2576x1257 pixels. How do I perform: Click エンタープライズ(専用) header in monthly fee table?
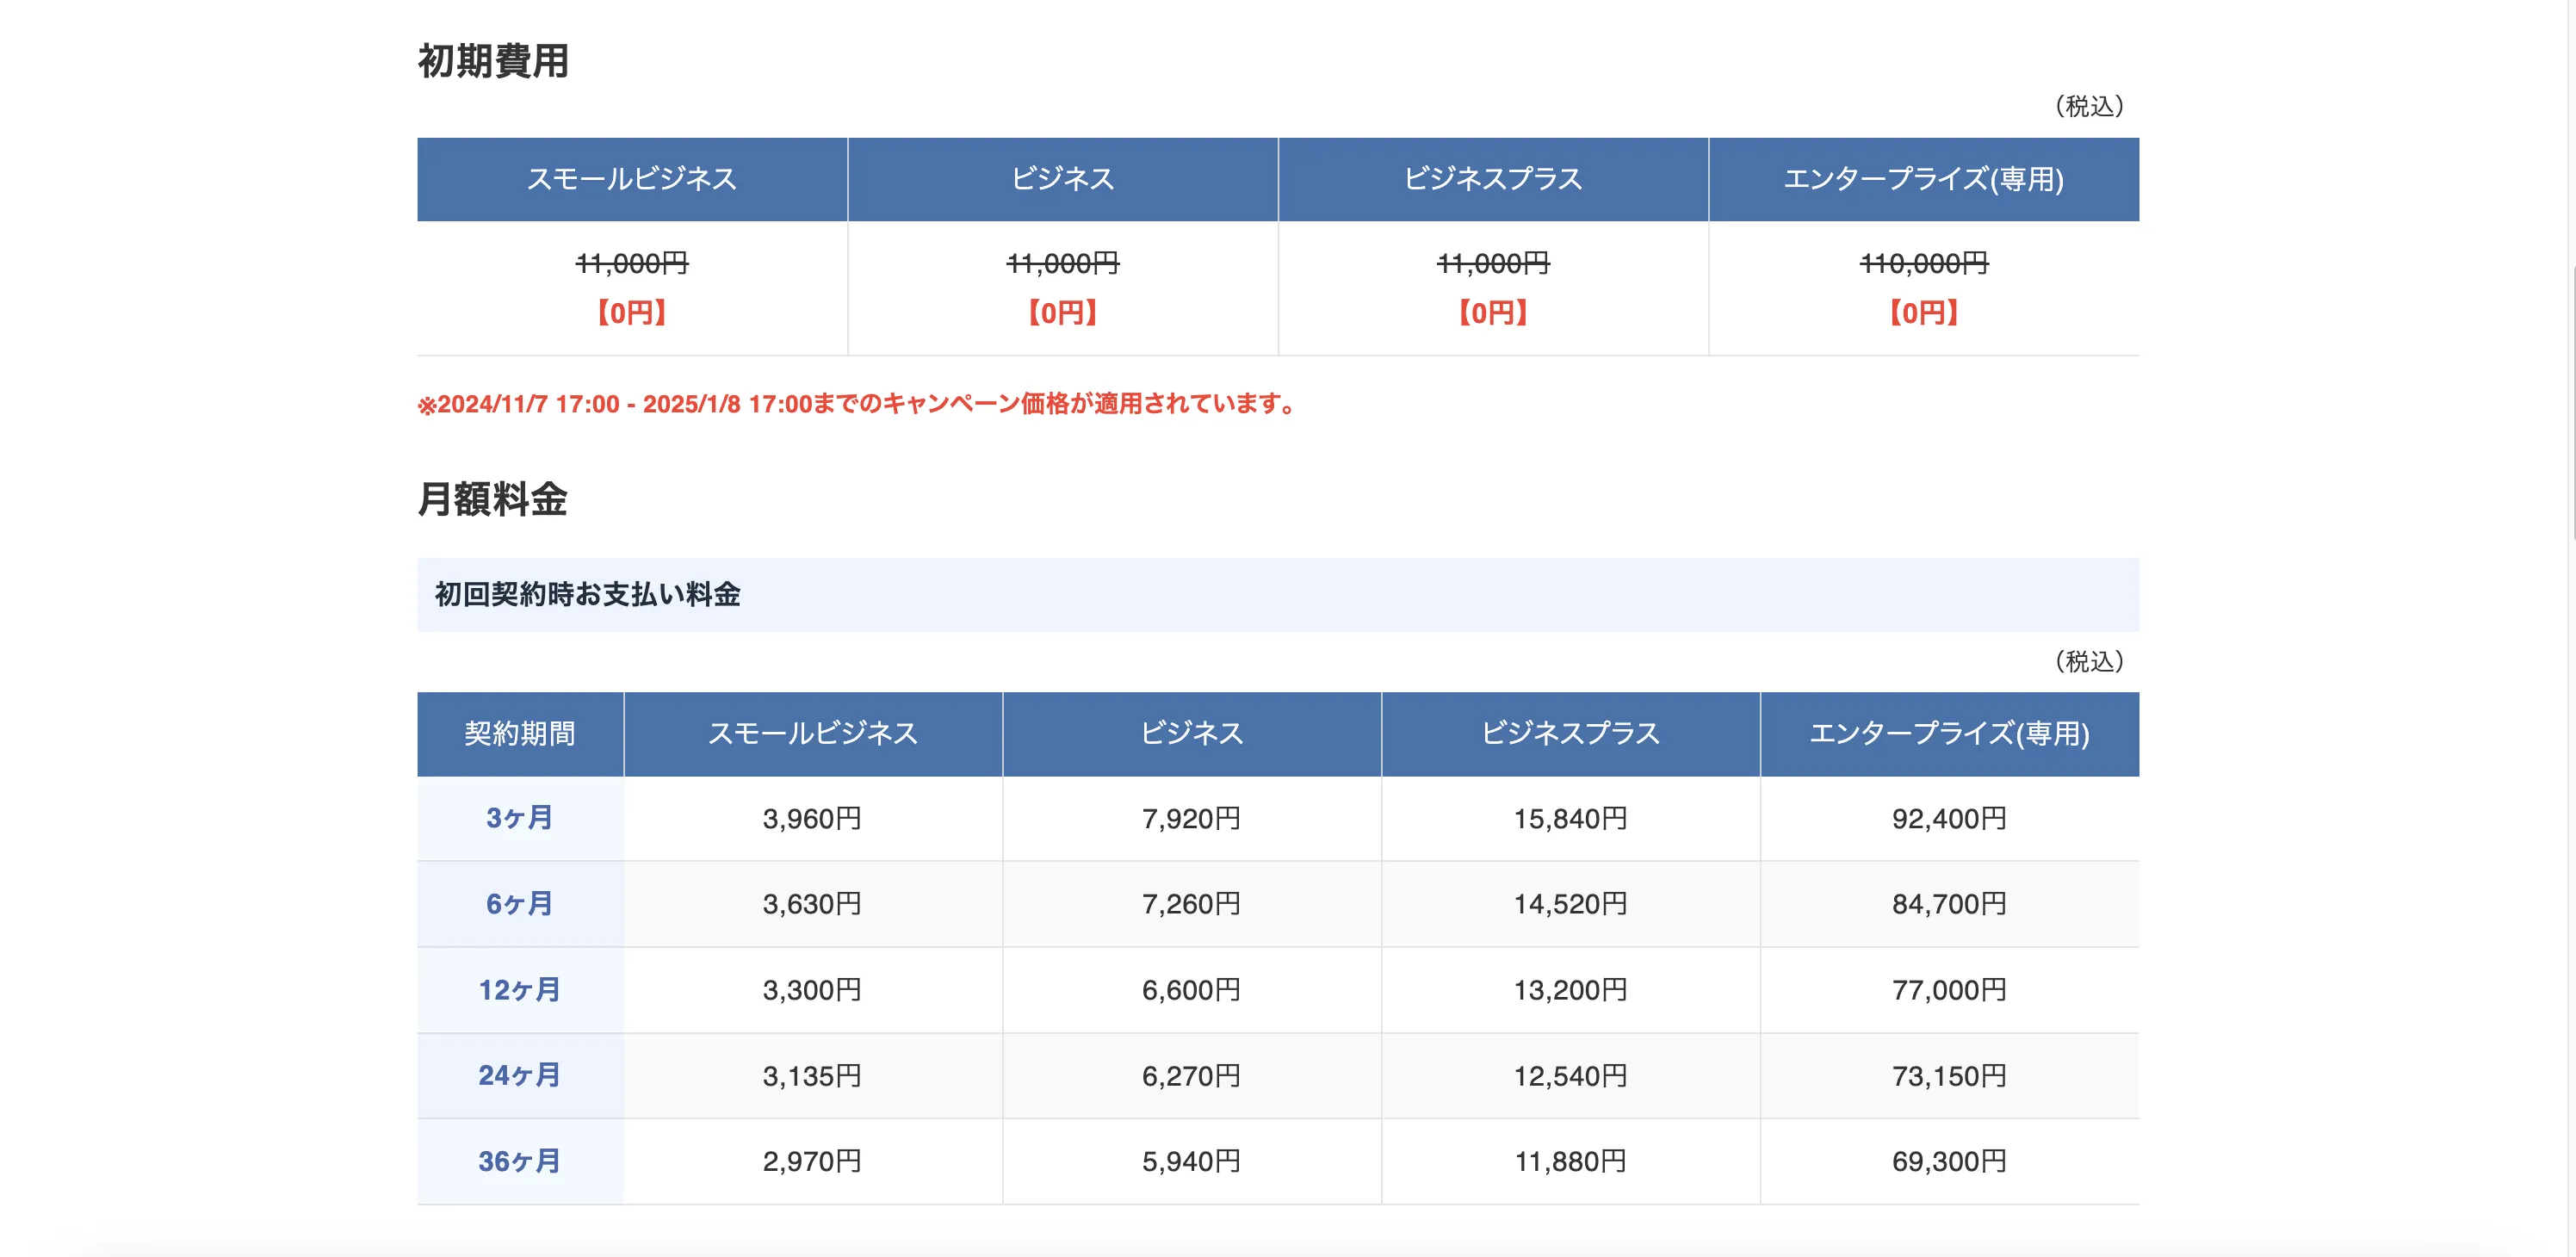coord(1950,734)
